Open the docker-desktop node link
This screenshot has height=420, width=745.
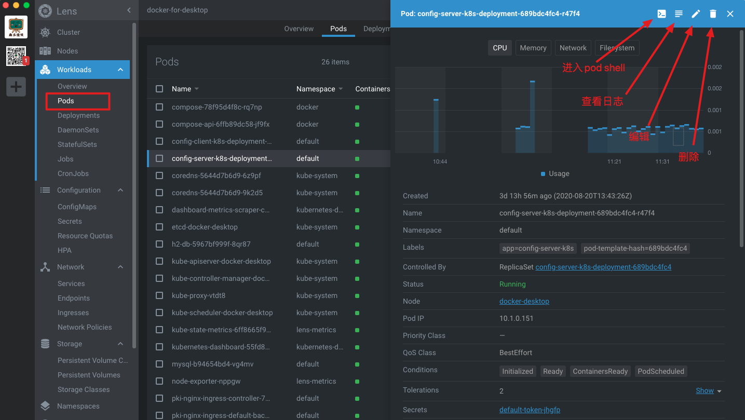524,301
